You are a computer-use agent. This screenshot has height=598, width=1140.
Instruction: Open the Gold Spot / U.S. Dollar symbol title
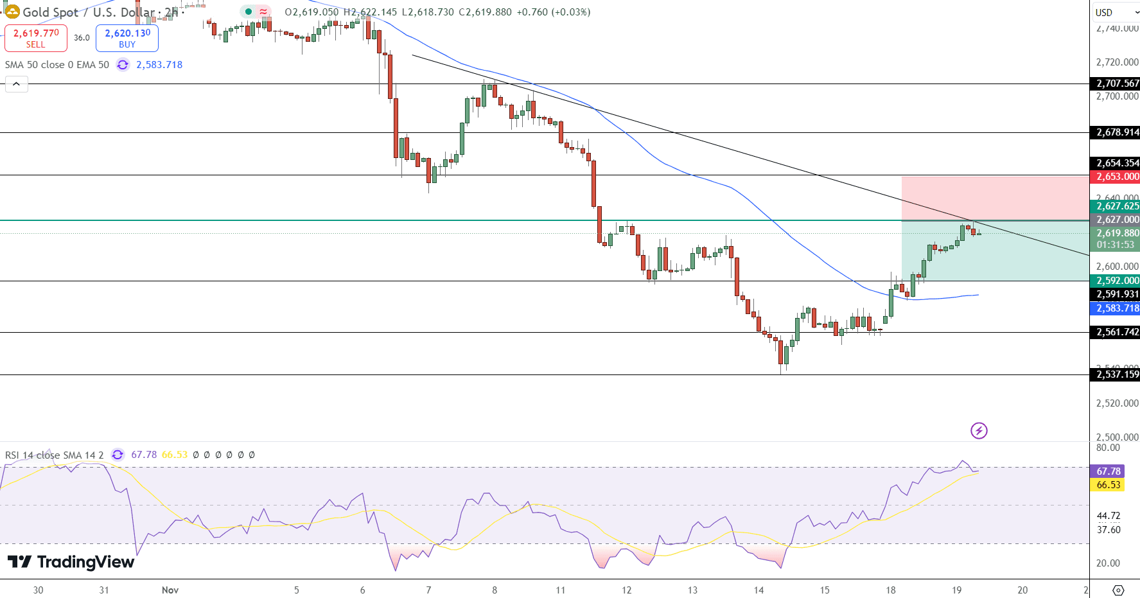click(x=101, y=12)
